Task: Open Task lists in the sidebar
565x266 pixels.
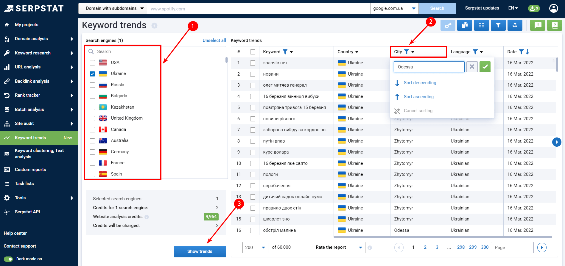Action: click(x=39, y=184)
